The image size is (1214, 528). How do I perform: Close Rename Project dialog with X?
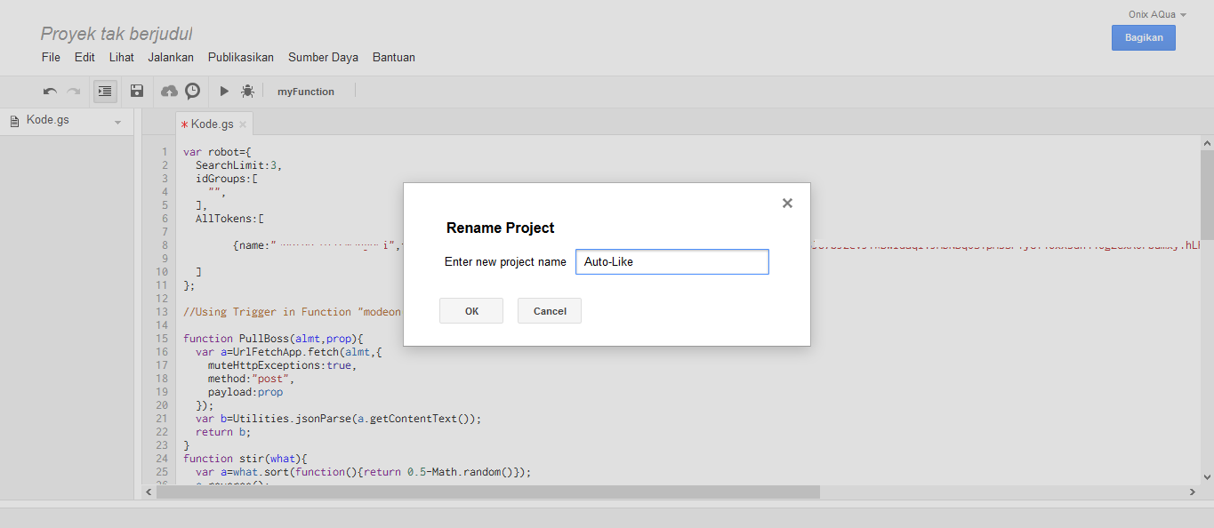coord(787,203)
